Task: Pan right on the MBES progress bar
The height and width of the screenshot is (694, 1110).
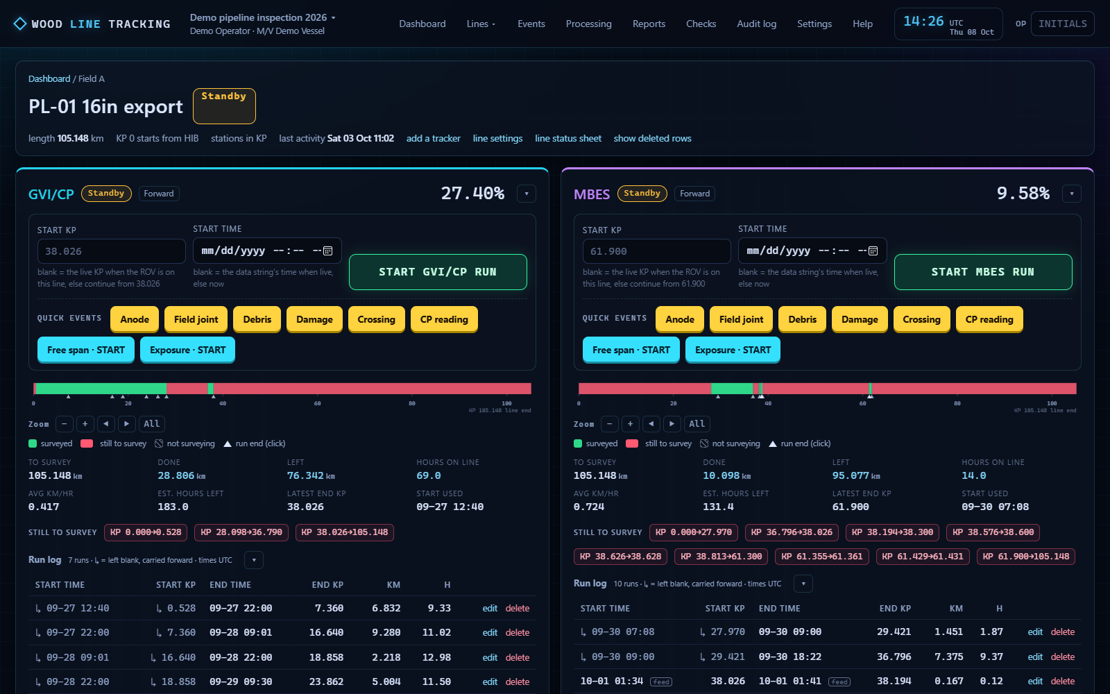Action: coord(672,423)
